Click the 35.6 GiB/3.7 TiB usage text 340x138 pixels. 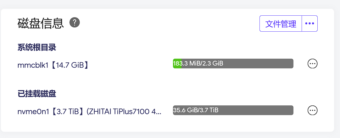click(x=196, y=110)
